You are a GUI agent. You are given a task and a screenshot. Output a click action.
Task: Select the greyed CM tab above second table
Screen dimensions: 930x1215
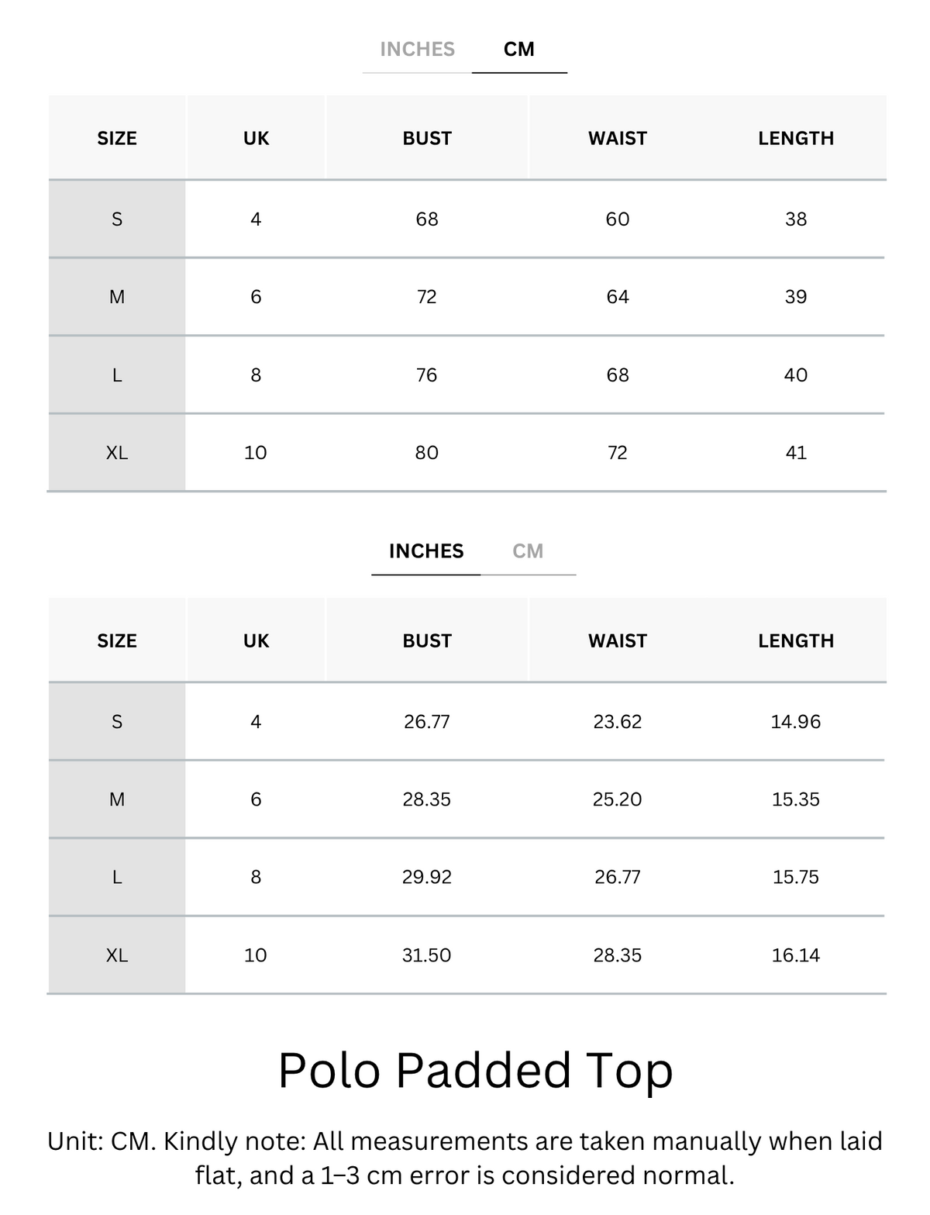click(x=528, y=551)
